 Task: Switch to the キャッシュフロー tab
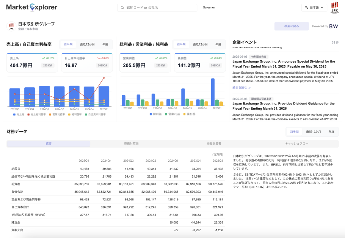(x=297, y=144)
